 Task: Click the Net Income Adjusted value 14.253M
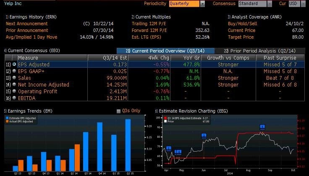(x=117, y=84)
